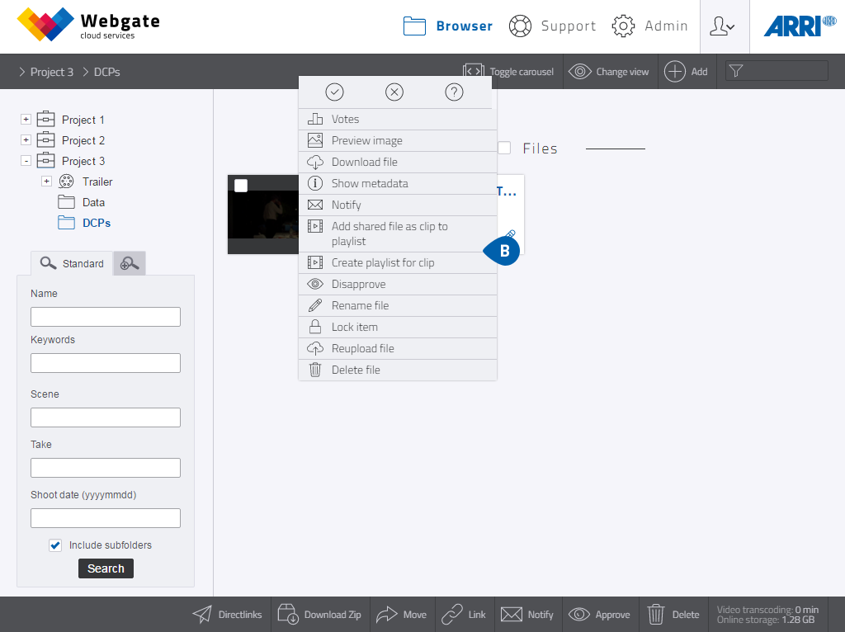
Task: Focus the Take search field
Action: pos(106,468)
